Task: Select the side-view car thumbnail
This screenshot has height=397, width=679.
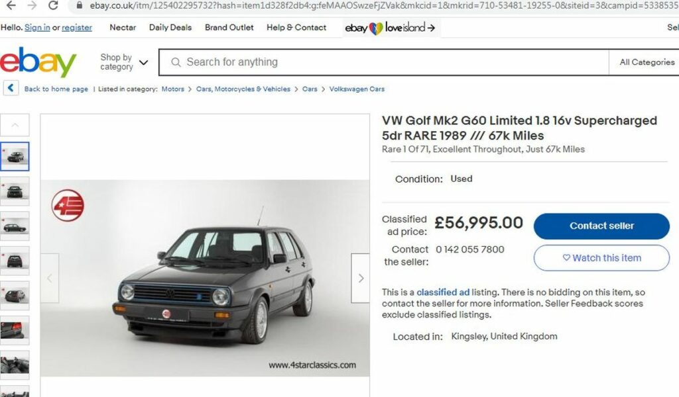Action: tap(15, 226)
